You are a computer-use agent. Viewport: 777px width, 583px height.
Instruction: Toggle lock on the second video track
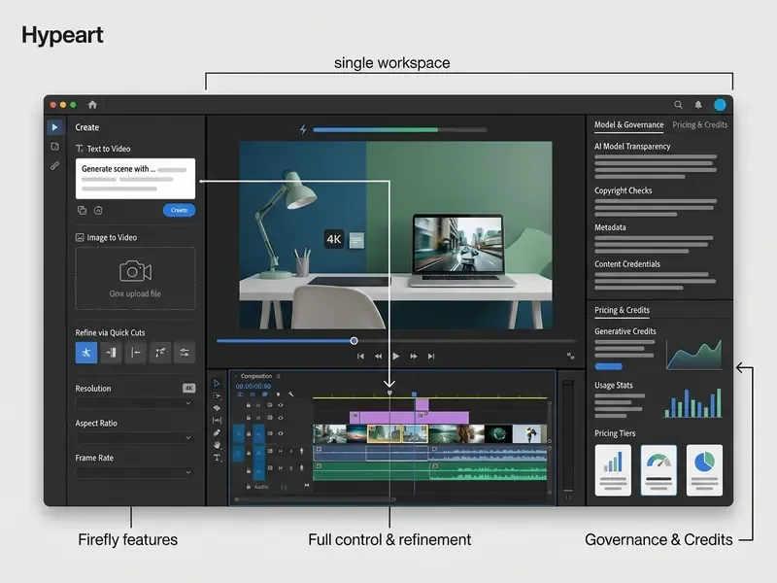(249, 418)
